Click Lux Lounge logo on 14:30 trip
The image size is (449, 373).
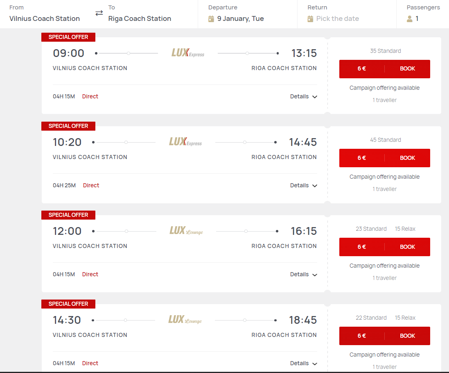(185, 319)
